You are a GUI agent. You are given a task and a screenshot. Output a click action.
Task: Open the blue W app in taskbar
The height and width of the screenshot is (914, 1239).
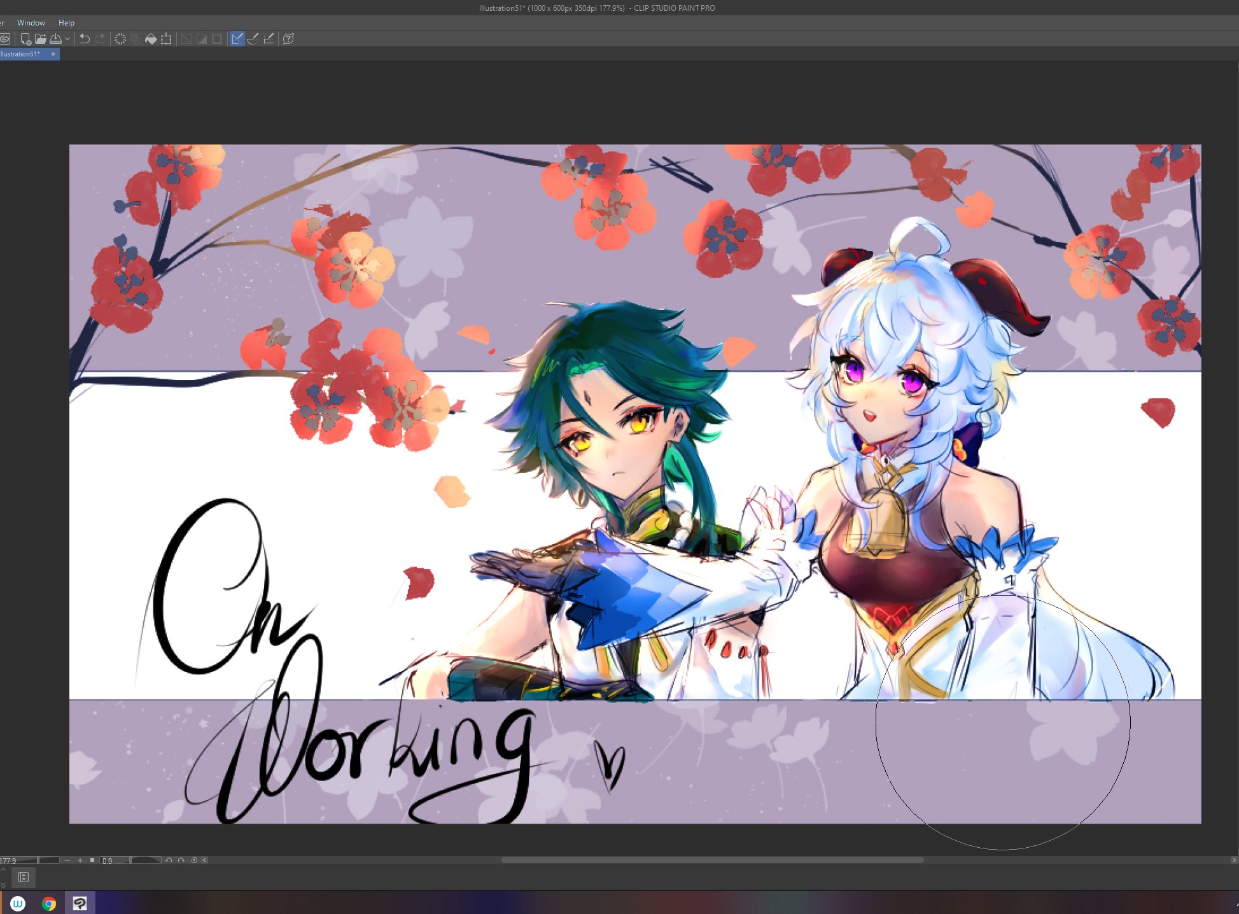point(18,903)
